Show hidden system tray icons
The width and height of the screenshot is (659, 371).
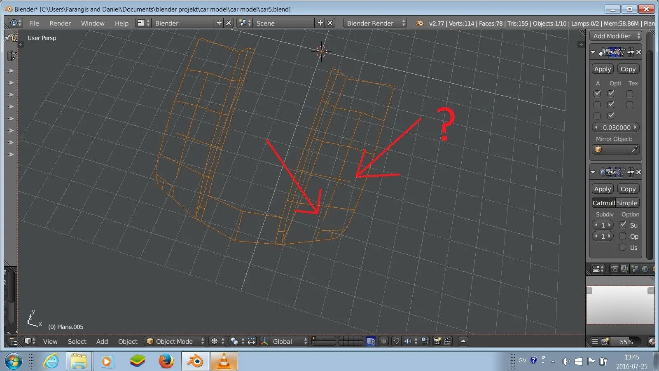tap(553, 362)
